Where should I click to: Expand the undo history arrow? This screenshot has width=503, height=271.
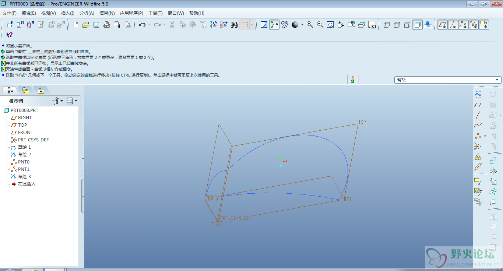150,25
